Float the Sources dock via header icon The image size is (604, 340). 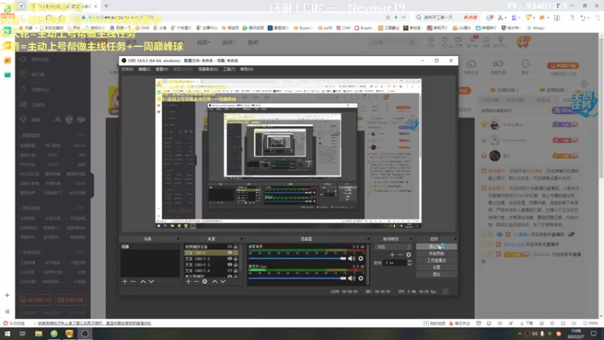[x=242, y=239]
